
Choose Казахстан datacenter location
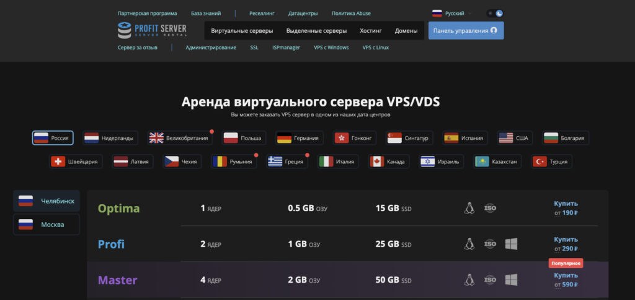(498, 162)
